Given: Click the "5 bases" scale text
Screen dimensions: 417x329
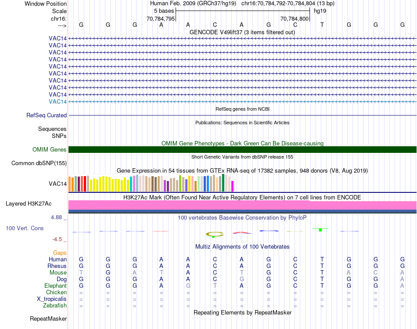Looking at the screenshot, I should 164,11.
